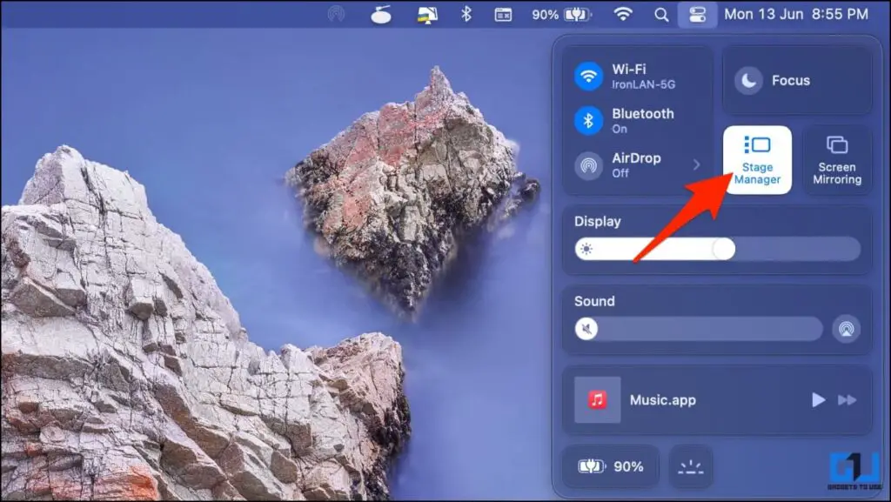Viewport: 891px width, 502px height.
Task: Open the Control Center icon in menu bar
Action: [x=698, y=14]
